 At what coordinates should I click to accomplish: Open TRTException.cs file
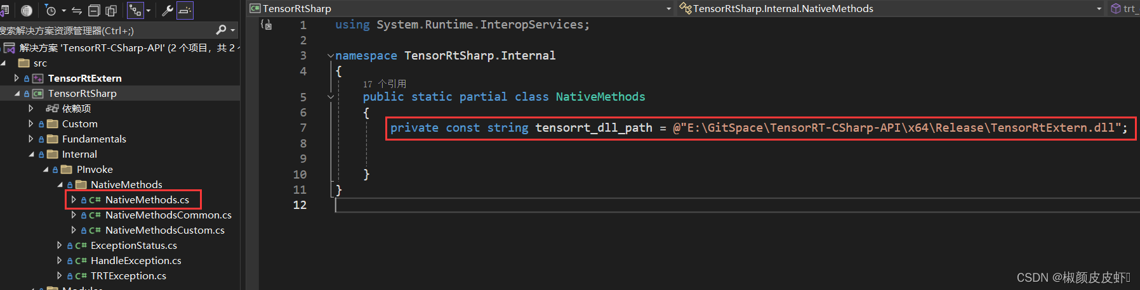point(128,275)
